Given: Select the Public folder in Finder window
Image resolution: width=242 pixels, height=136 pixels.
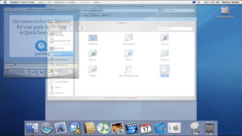Looking at the screenshot, I should coord(93,71).
